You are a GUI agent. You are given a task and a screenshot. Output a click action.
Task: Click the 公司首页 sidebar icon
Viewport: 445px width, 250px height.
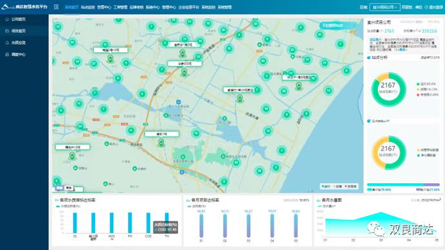[7, 19]
